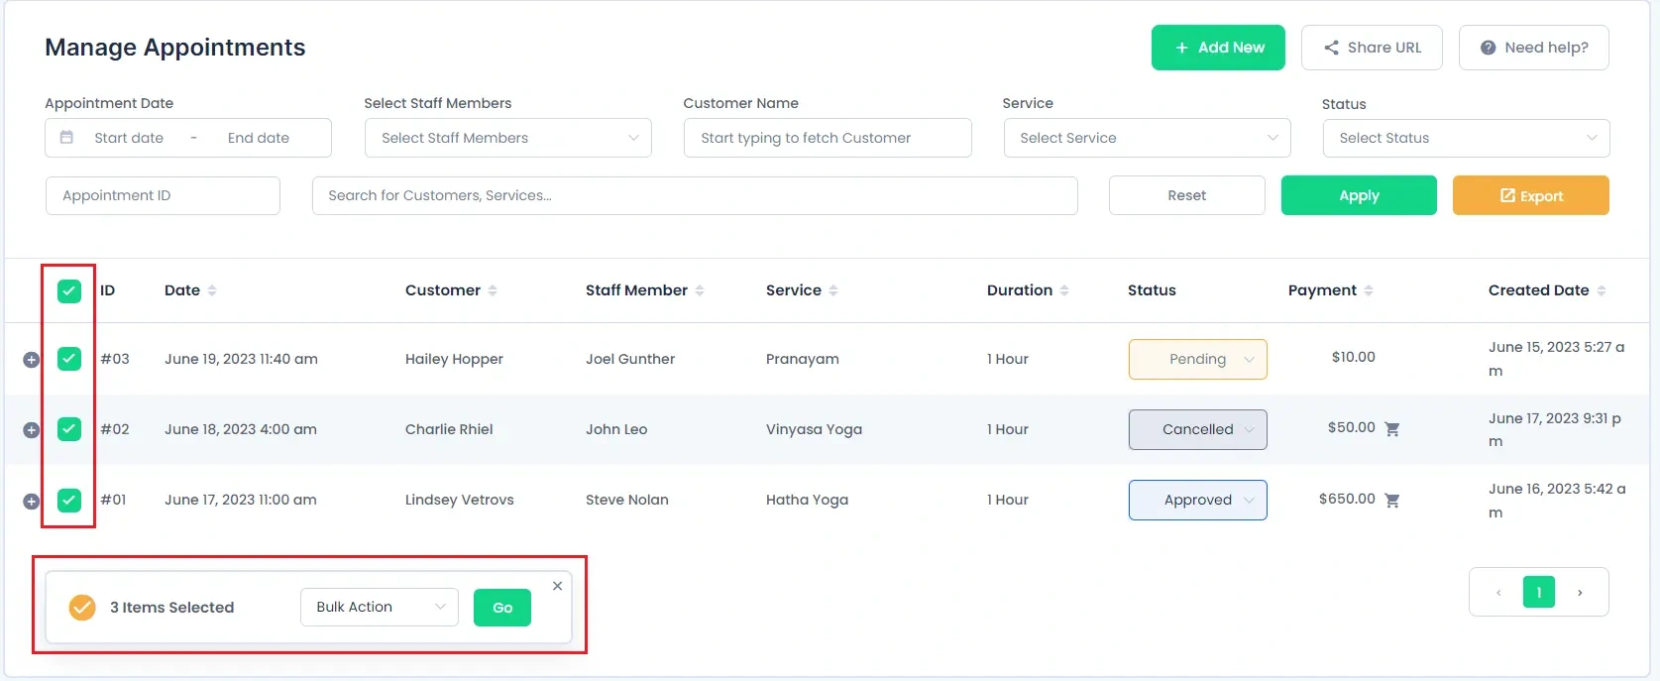This screenshot has width=1660, height=681.
Task: Click customer name Hailey Hopper
Action: click(x=454, y=359)
